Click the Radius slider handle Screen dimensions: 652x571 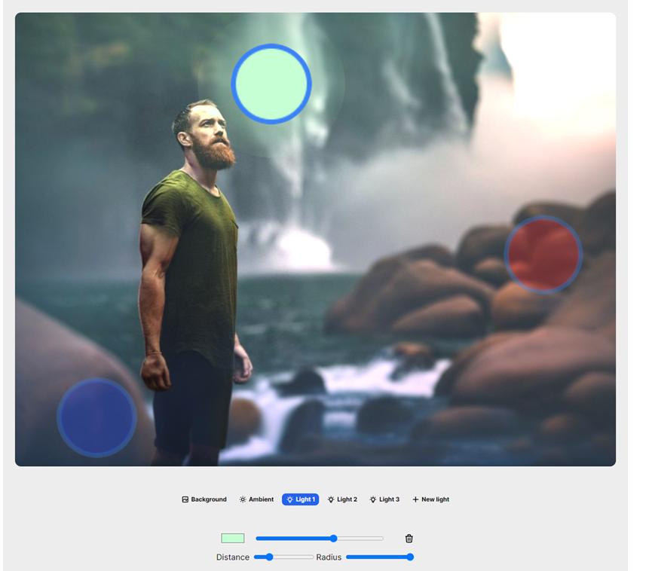point(410,557)
